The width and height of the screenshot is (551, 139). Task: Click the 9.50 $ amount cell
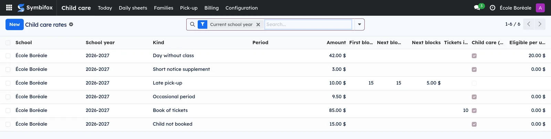point(339,97)
